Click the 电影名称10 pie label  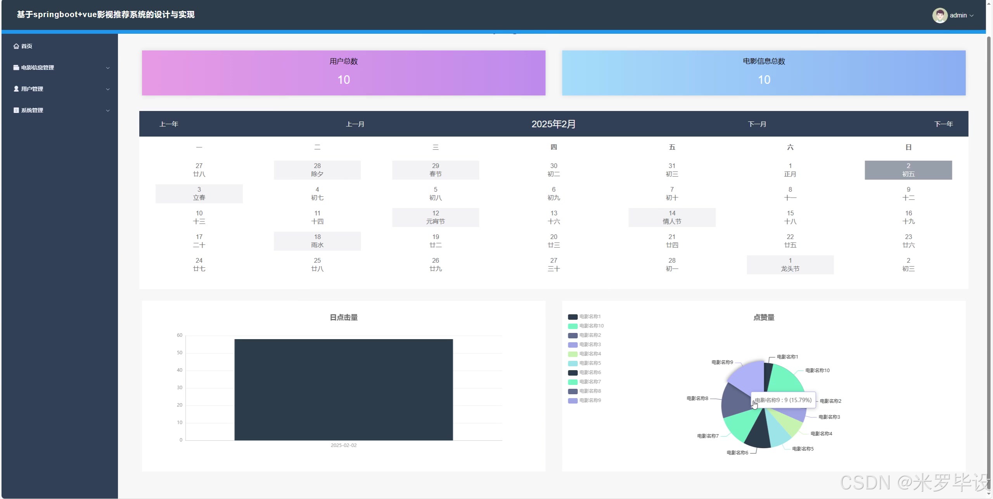point(818,371)
